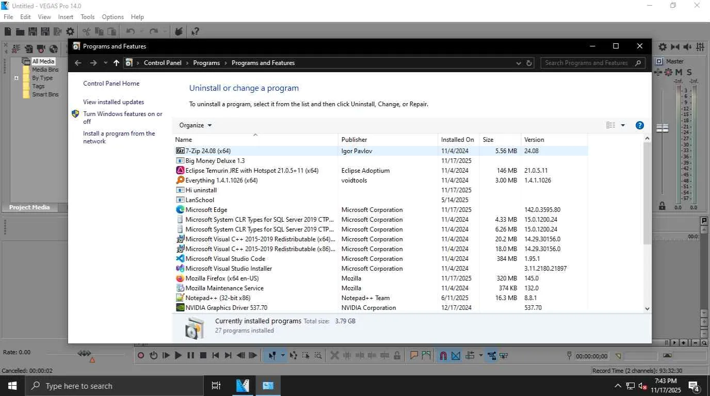Click the What's This help icon in VEGAS
This screenshot has width=710, height=396.
195,32
